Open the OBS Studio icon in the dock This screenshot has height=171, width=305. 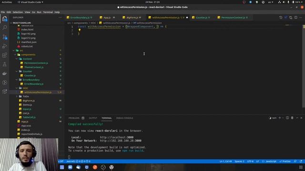[x=103, y=167]
